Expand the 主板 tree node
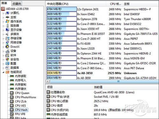Image resolution: width=159 pixels, height=119 pixels. coord(3,17)
